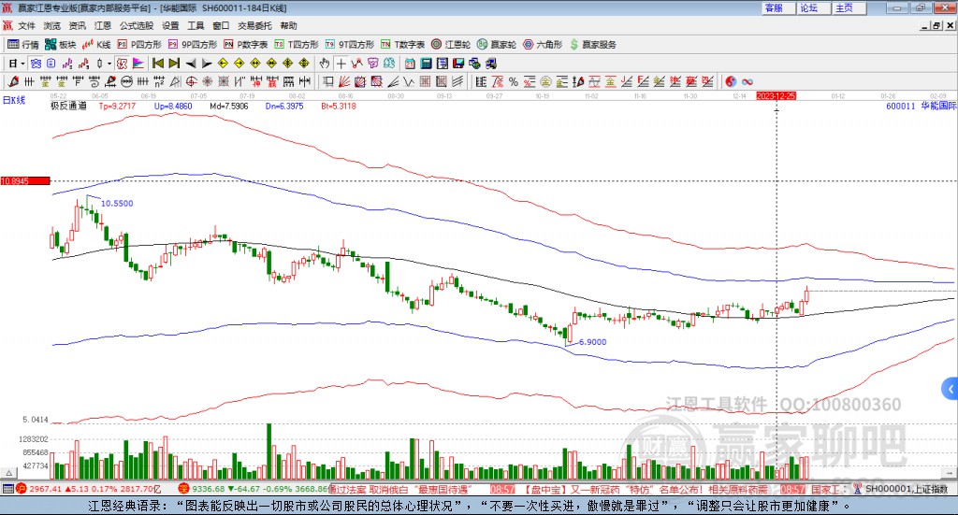
Task: Click the 六角形 hexagon chart button
Action: coord(544,44)
